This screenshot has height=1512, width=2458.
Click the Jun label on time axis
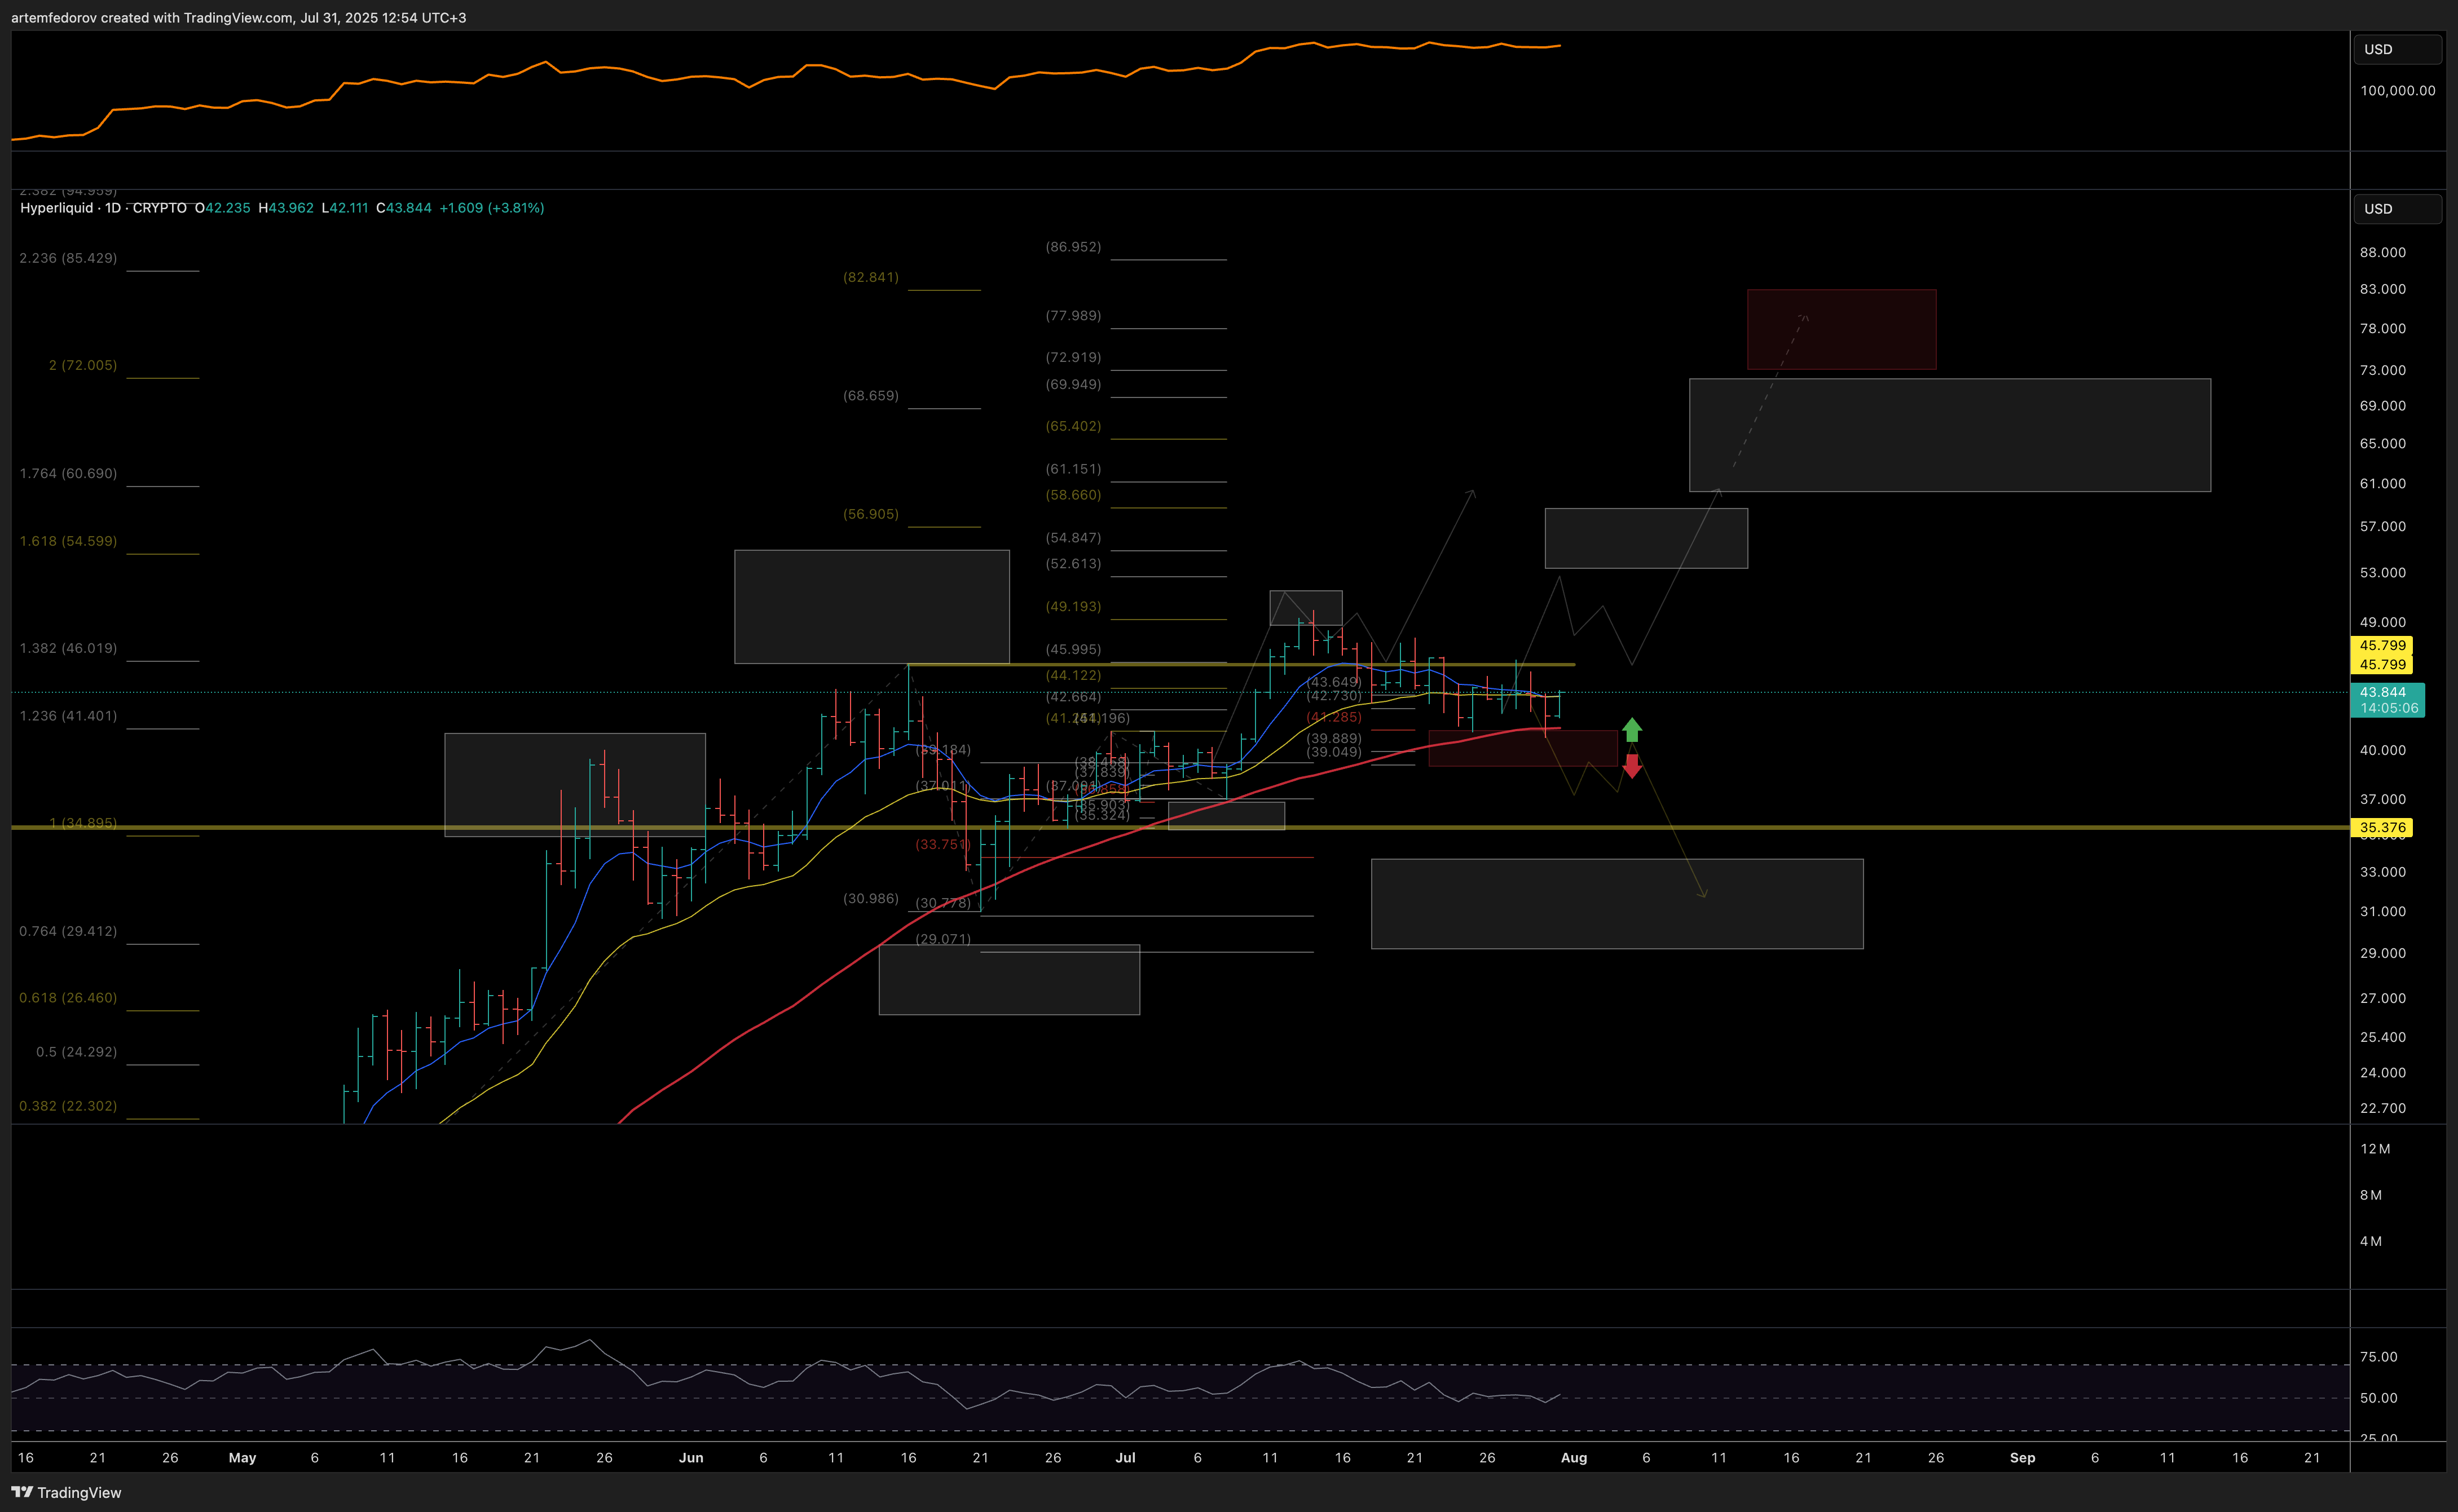(691, 1458)
